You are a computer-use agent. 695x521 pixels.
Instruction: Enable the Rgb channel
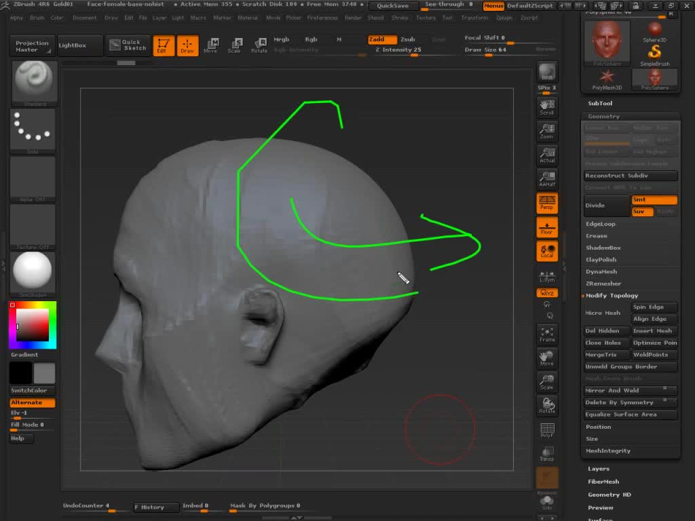click(x=311, y=39)
